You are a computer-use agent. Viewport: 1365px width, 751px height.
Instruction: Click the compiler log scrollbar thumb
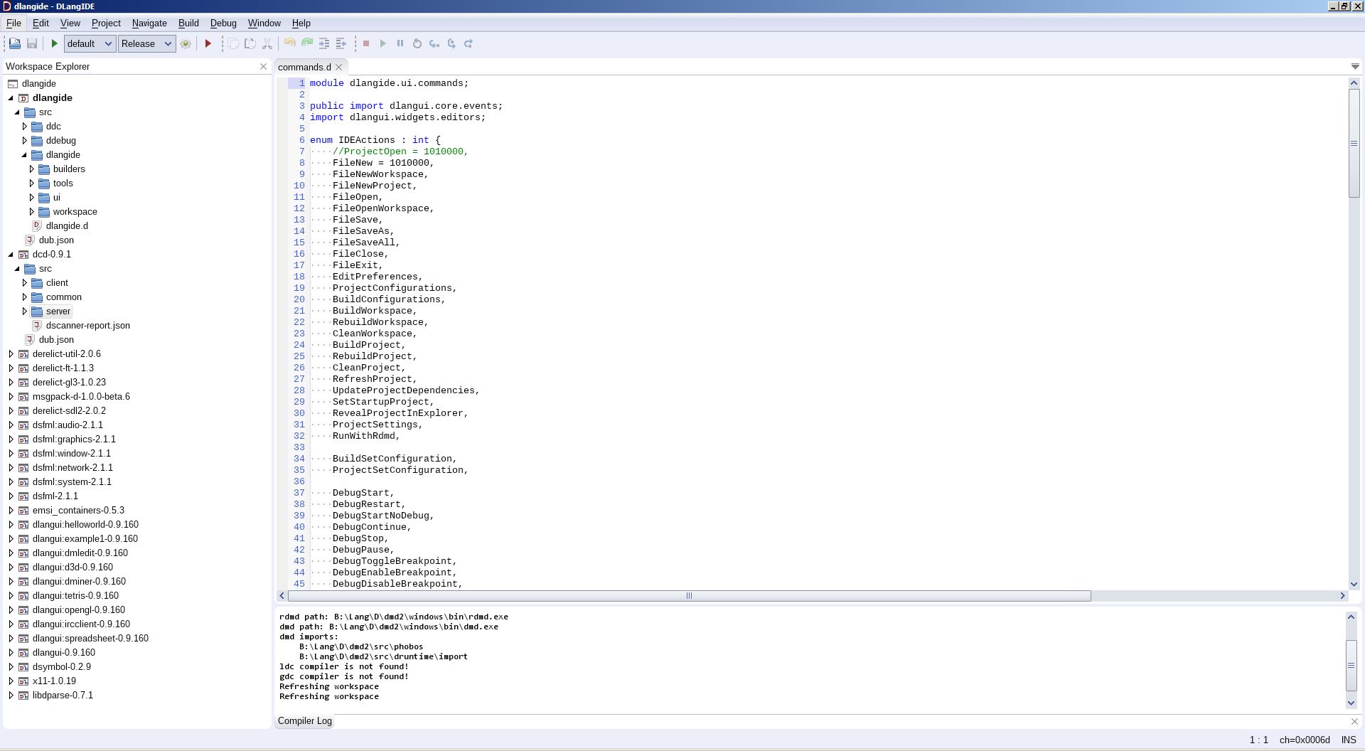(1351, 666)
